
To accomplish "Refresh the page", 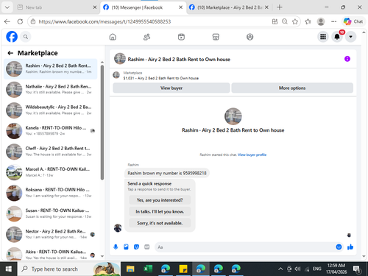I will pos(20,21).
